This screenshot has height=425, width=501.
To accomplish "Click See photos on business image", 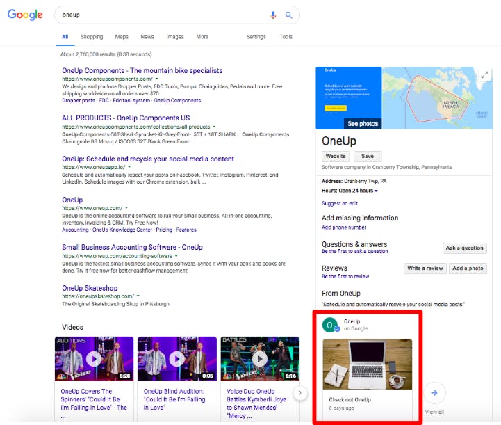I will [363, 123].
